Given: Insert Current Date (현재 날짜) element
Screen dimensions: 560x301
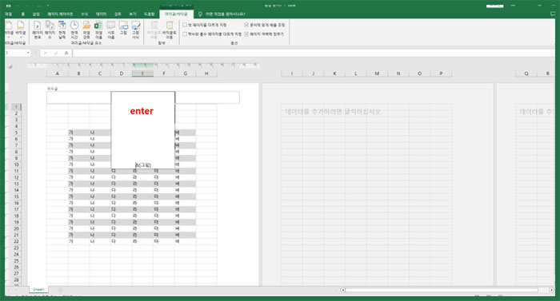Looking at the screenshot, I should [x=62, y=30].
